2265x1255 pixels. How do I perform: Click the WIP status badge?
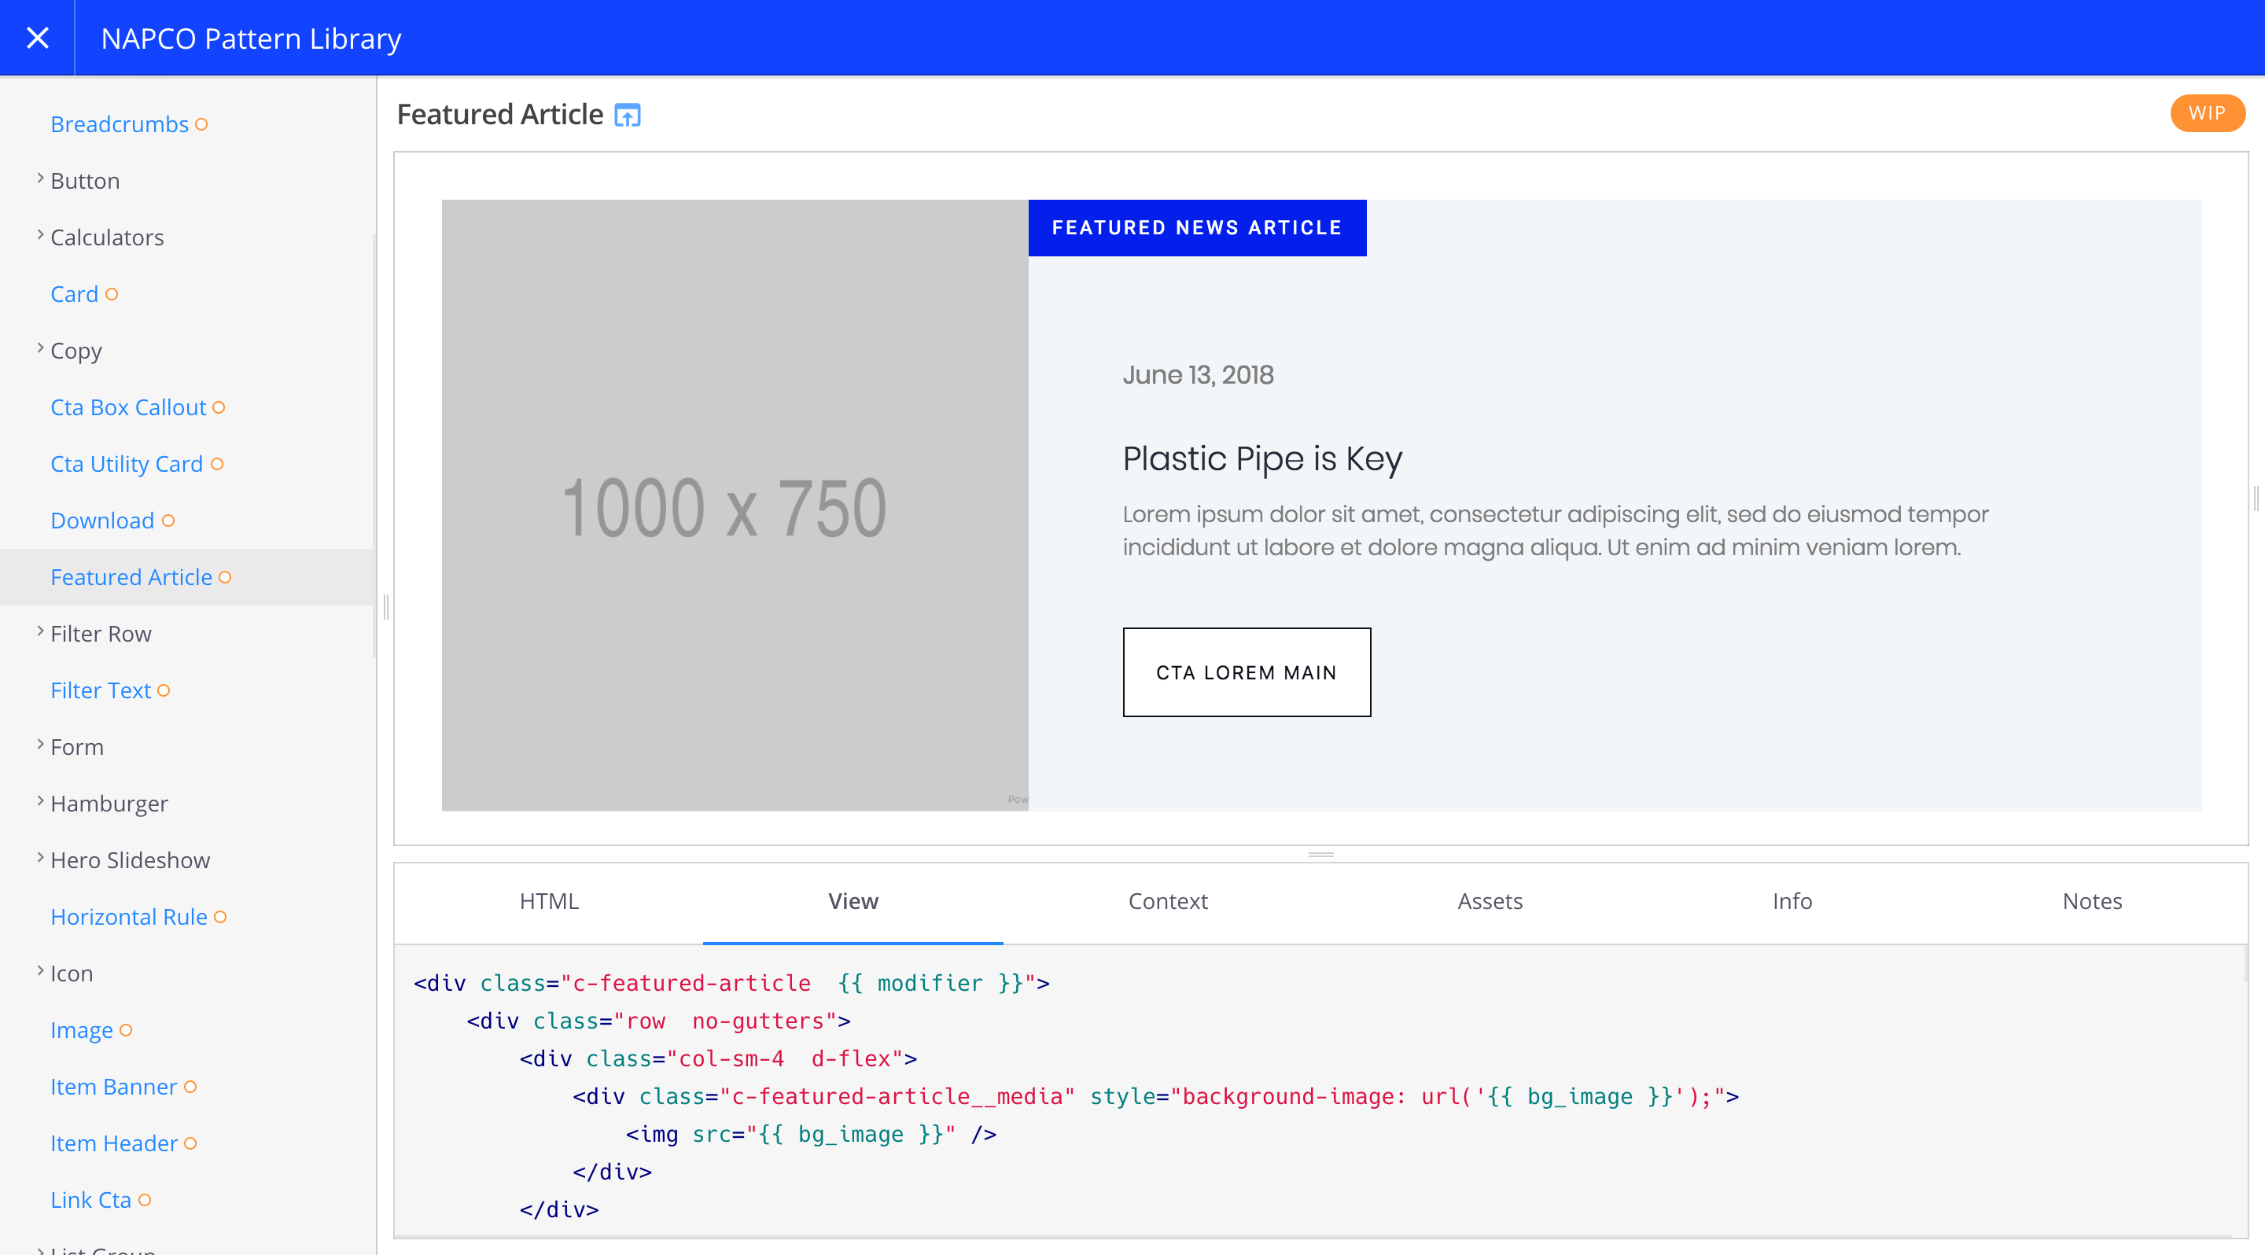point(2207,113)
